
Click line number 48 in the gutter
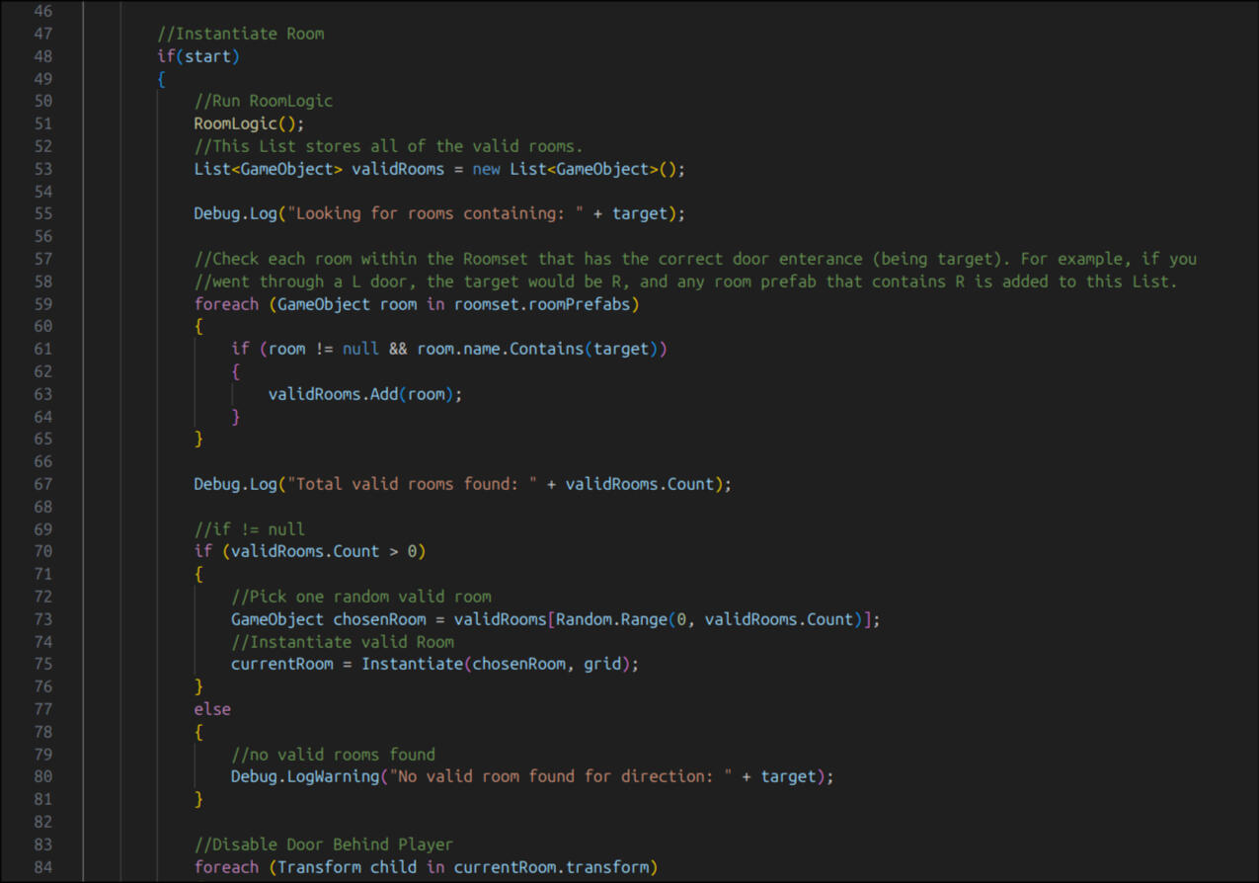click(42, 56)
